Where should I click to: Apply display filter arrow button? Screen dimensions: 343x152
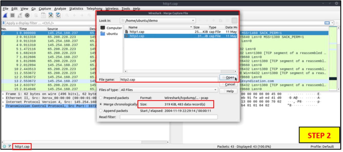(327, 23)
